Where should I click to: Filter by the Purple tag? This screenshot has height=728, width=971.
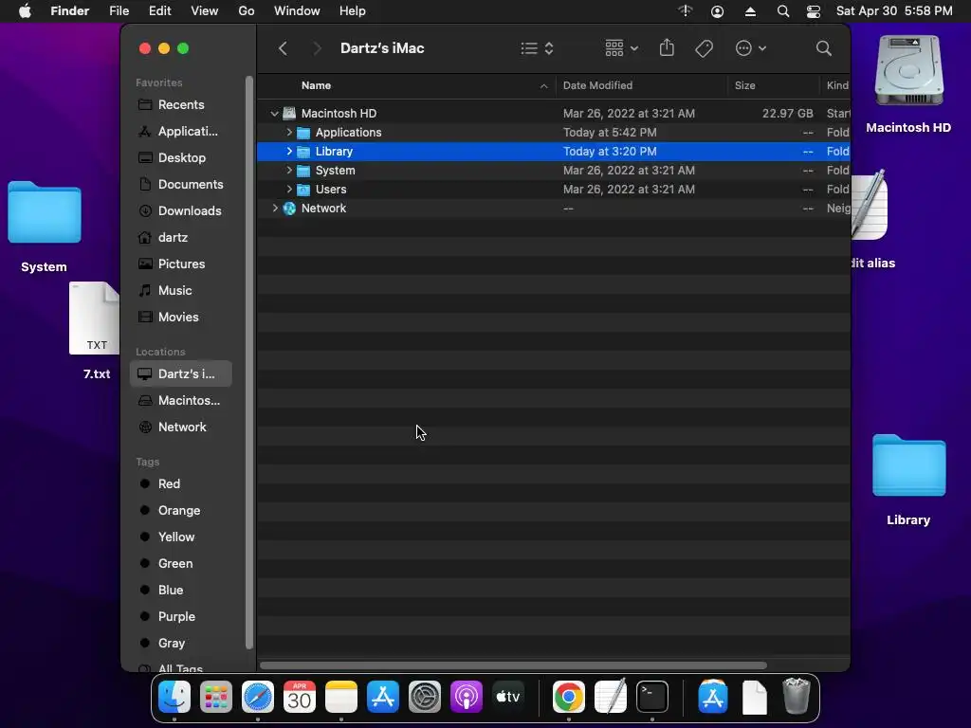pyautogui.click(x=181, y=617)
